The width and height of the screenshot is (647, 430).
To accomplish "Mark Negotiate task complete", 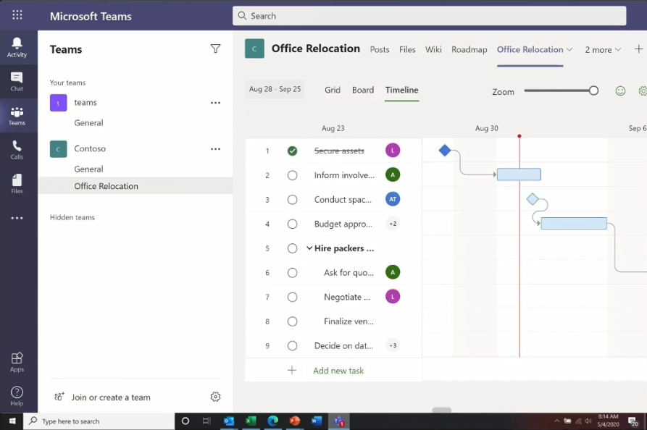I will pos(292,297).
